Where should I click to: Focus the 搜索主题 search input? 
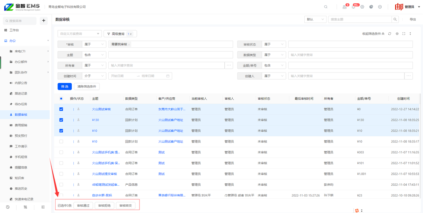click(x=360, y=19)
